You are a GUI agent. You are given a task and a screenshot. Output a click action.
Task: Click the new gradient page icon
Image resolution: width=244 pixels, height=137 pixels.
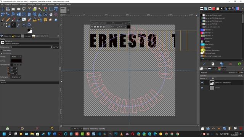[213, 64]
